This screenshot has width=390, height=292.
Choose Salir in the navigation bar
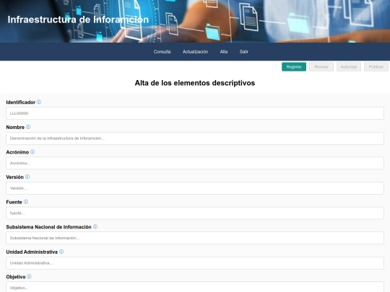[244, 52]
